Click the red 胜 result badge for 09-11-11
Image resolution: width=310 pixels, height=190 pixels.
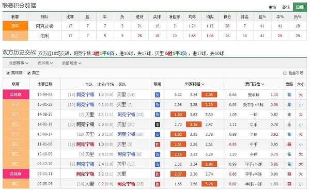click(157, 174)
